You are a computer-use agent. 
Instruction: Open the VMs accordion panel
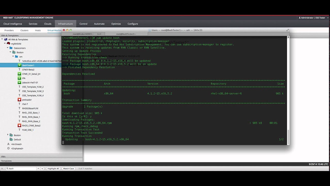[x=41, y=157]
